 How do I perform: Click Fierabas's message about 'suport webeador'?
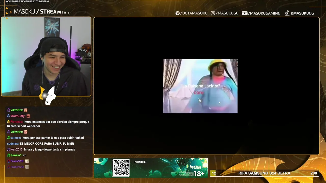pyautogui.click(x=48, y=124)
